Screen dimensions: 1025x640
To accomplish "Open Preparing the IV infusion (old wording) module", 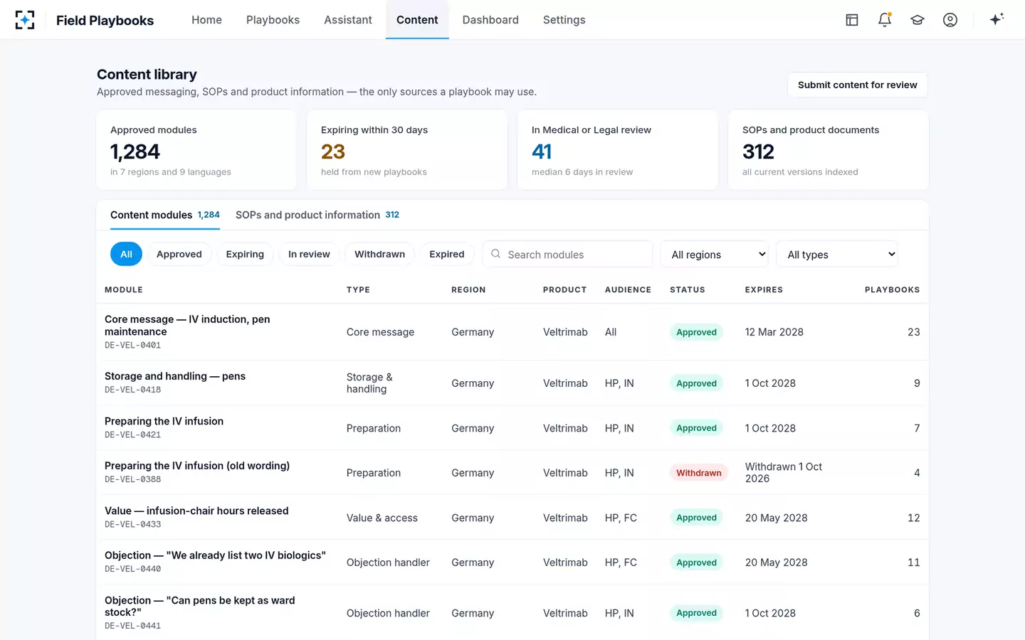I will [x=197, y=466].
